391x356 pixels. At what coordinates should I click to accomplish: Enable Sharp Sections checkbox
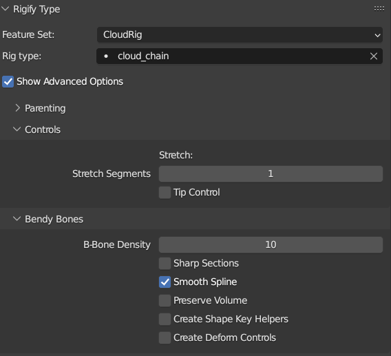click(x=165, y=264)
